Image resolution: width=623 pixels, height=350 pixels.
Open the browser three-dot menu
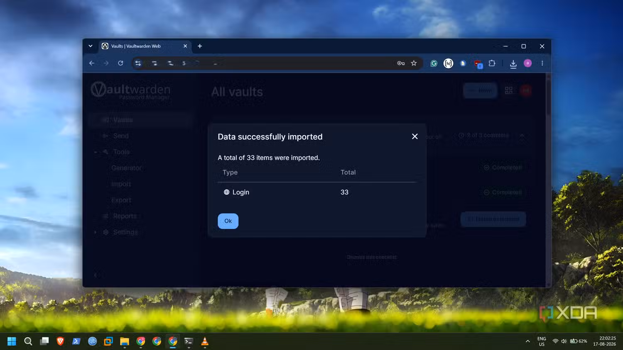pos(542,63)
